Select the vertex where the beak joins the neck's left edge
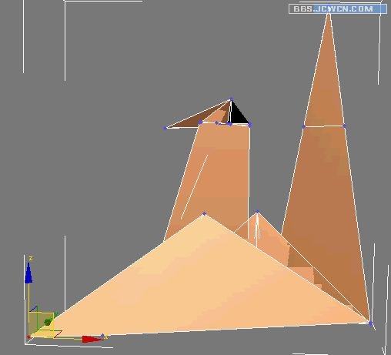The width and height of the screenshot is (391, 355). click(x=200, y=122)
